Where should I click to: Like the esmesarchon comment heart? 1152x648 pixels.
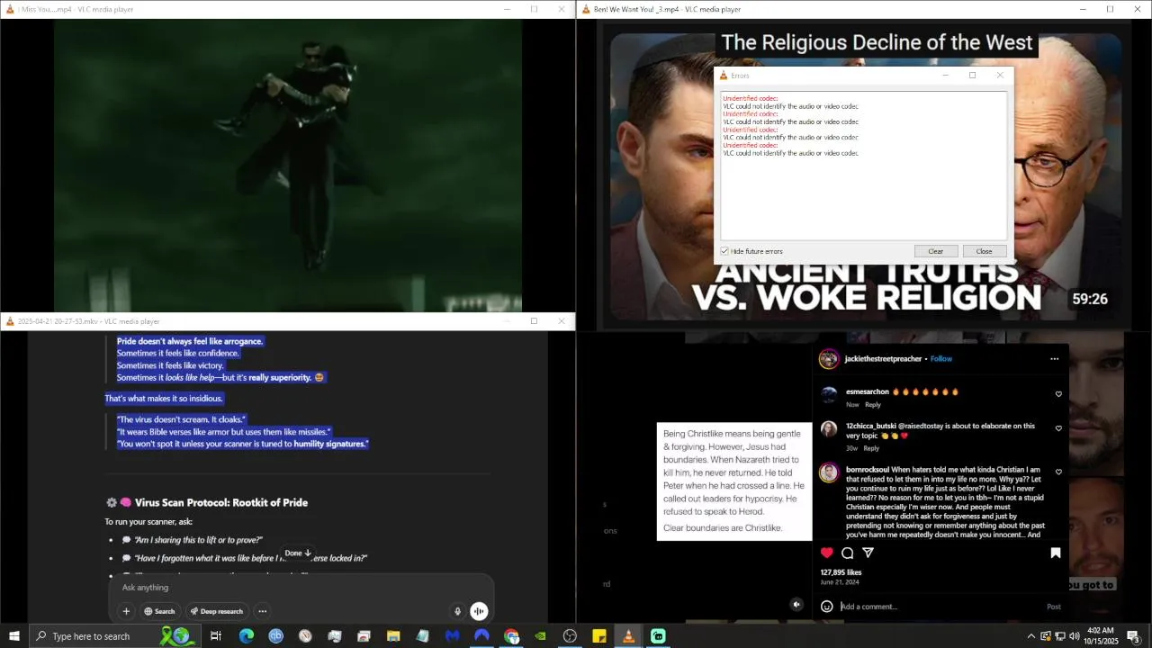[x=1058, y=394]
